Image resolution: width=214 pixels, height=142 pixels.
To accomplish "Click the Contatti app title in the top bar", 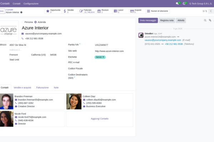I will point(5,4).
